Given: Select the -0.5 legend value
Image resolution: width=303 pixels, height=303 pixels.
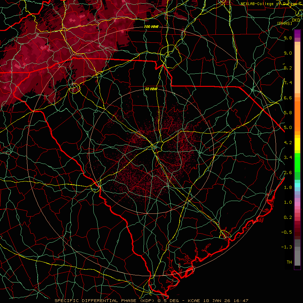Looking at the screenshot, I should click(287, 232).
